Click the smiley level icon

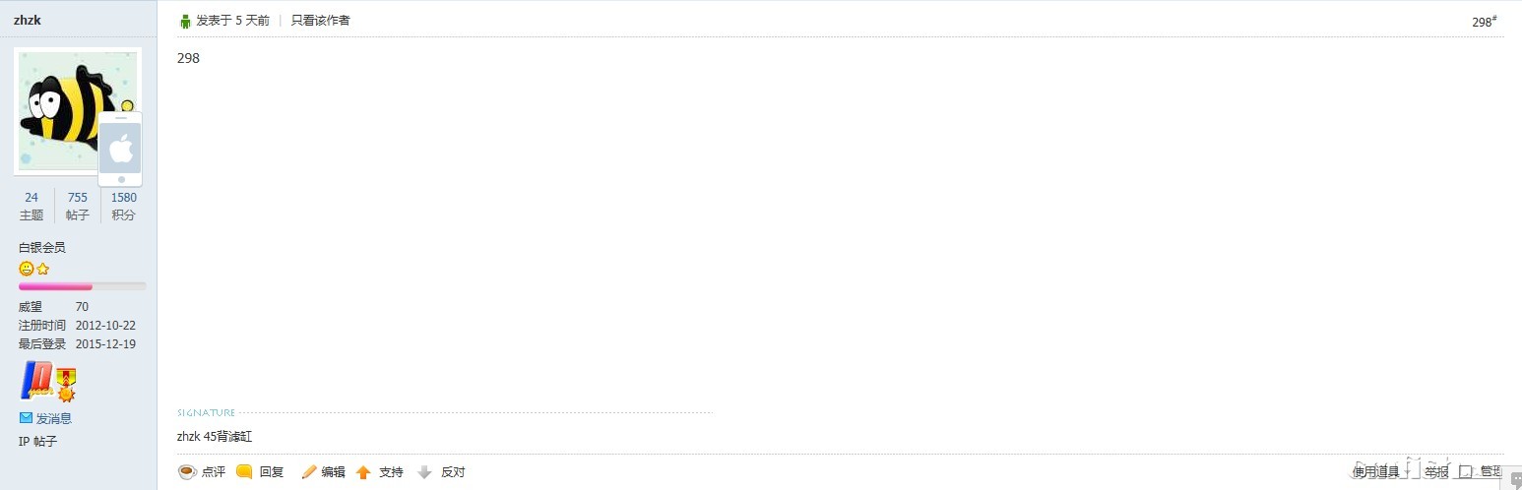click(27, 269)
